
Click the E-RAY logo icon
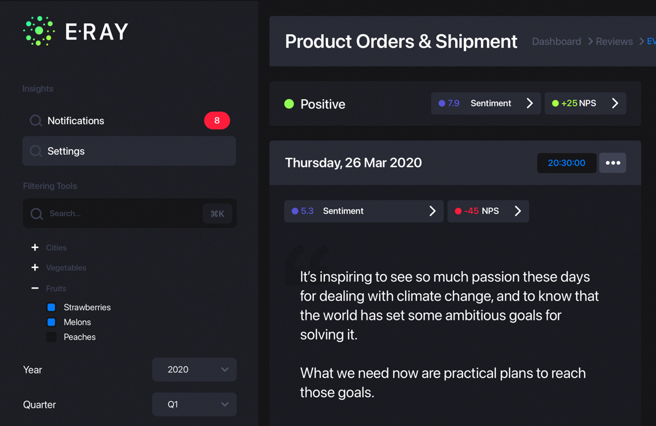[x=39, y=31]
